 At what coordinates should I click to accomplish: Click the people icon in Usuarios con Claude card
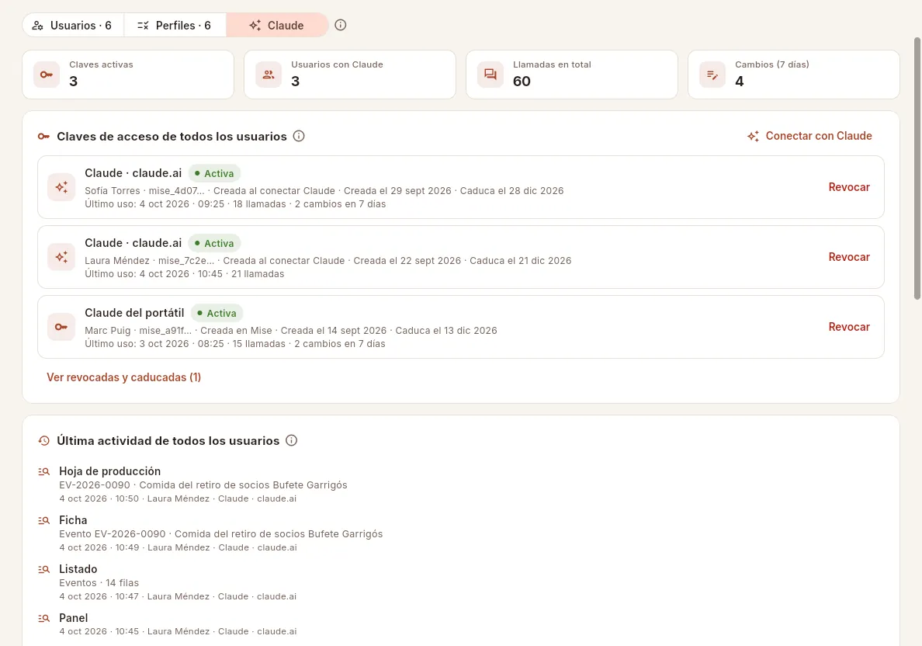point(269,75)
